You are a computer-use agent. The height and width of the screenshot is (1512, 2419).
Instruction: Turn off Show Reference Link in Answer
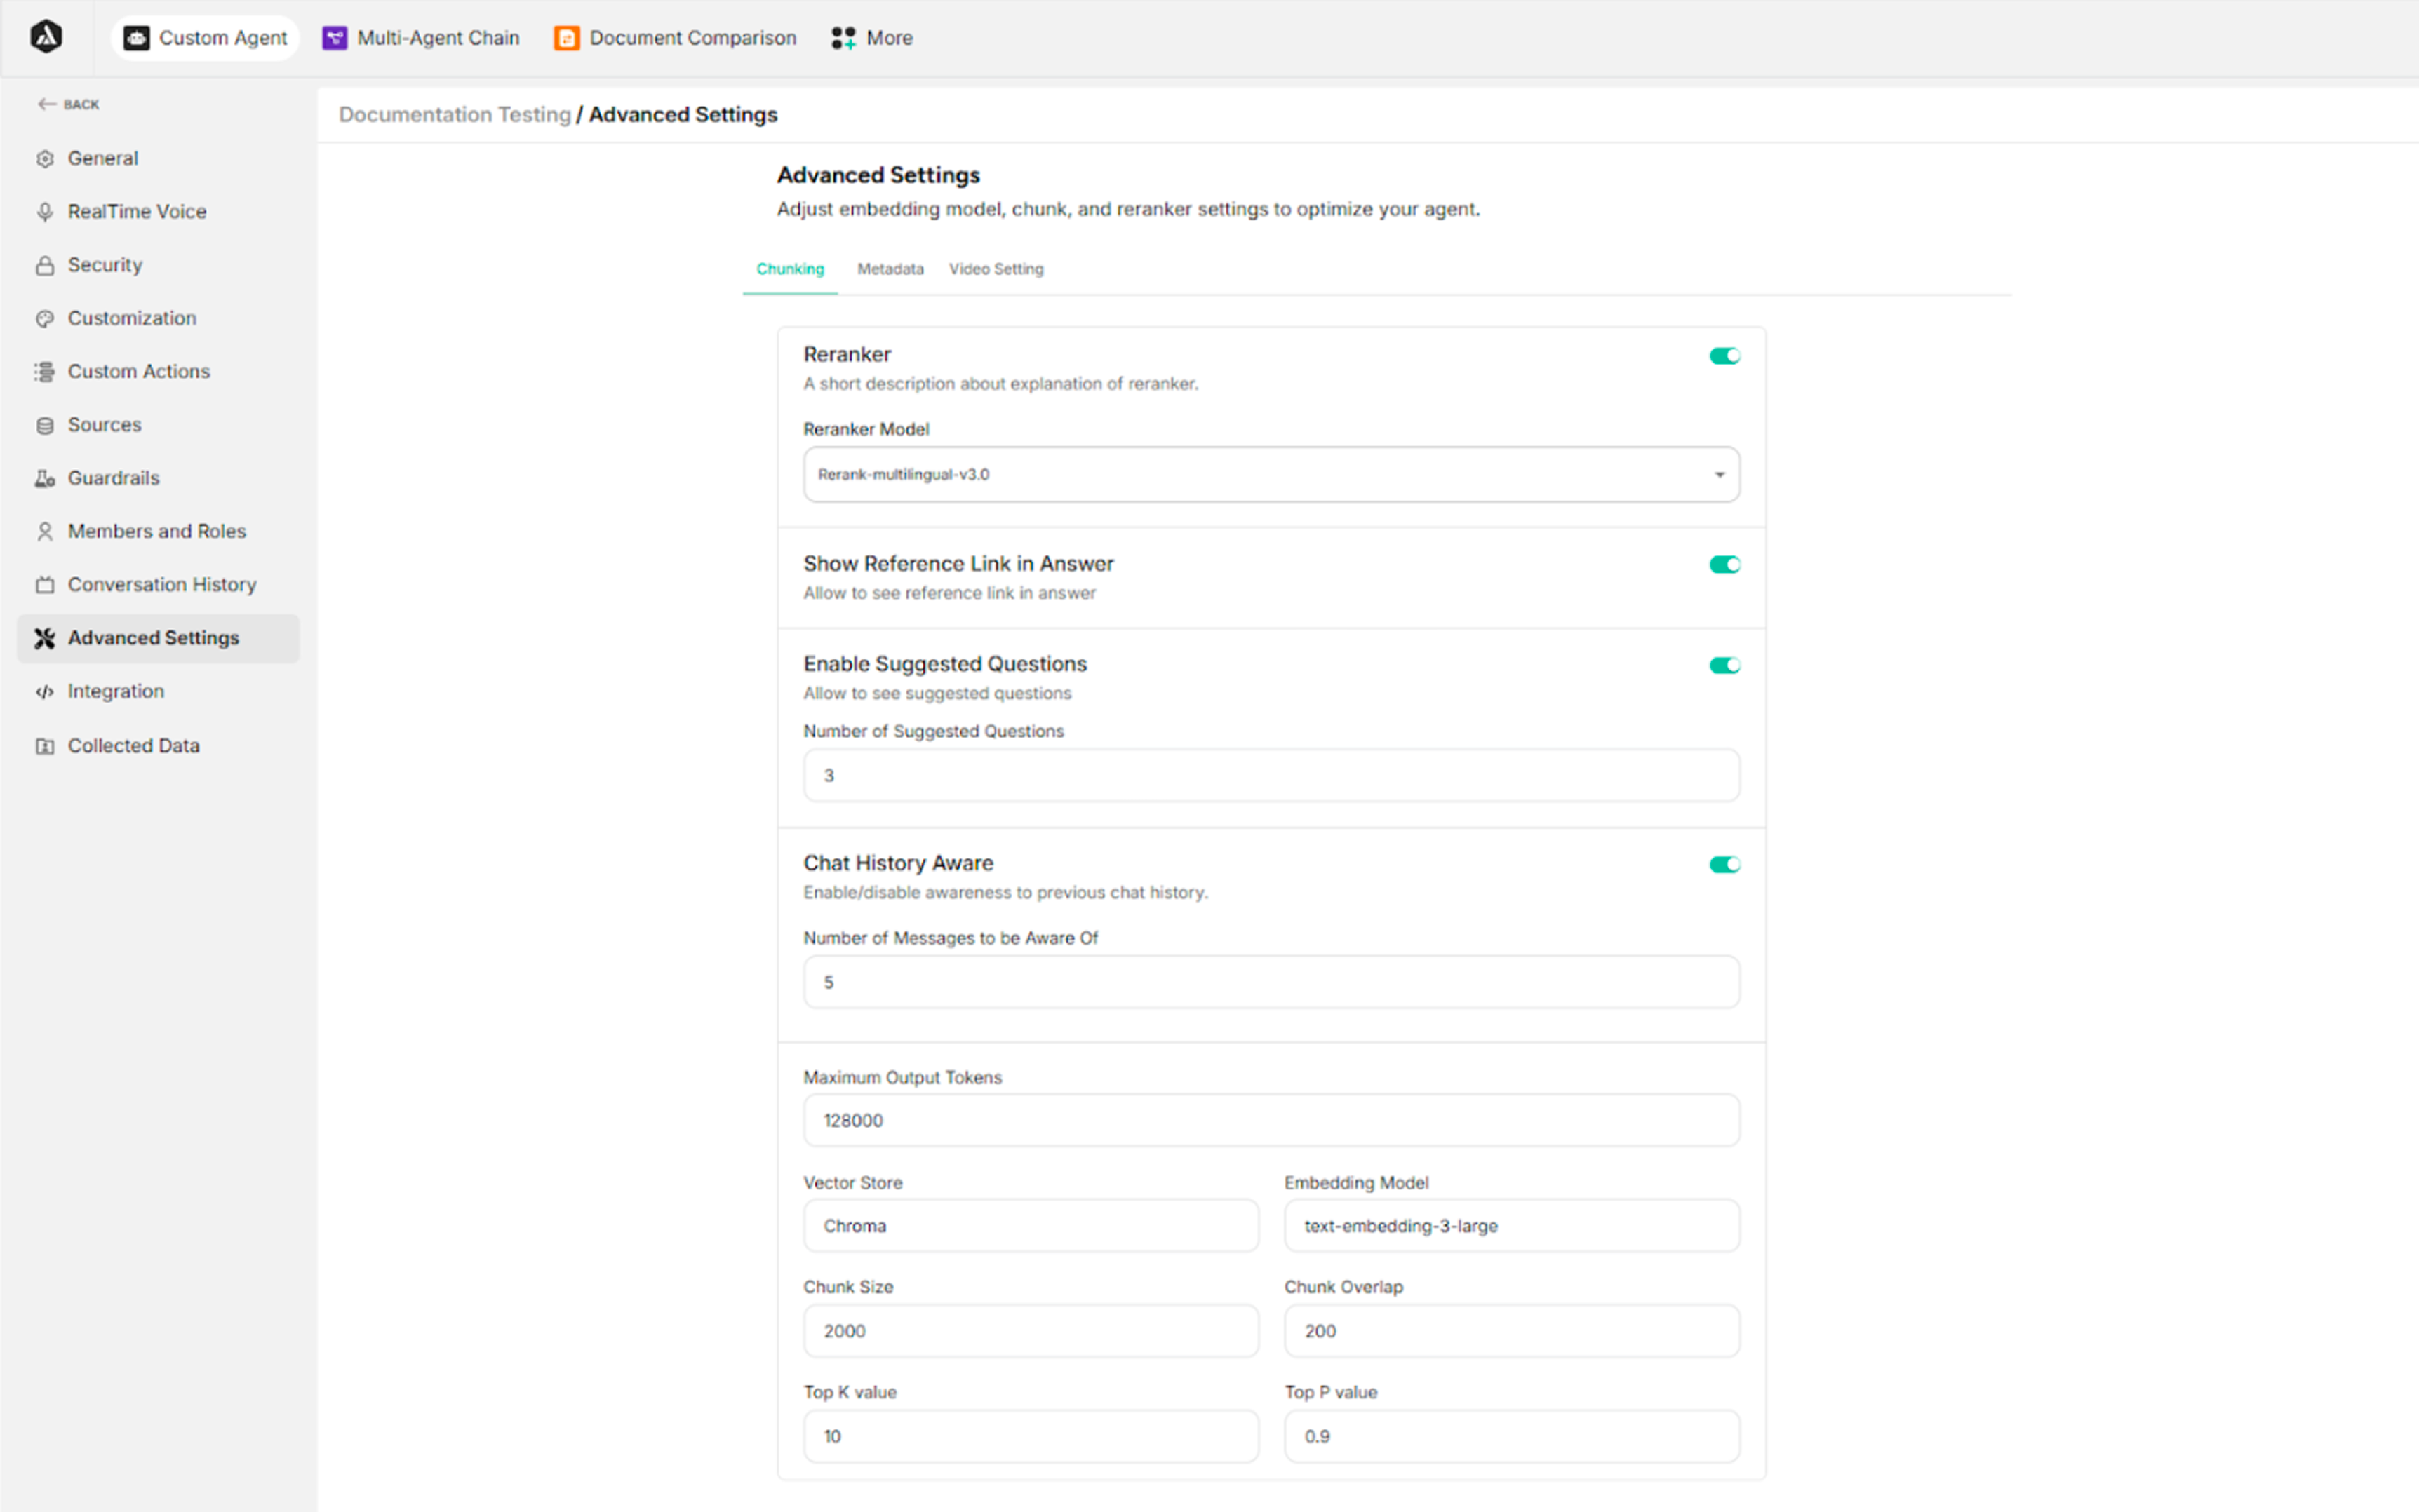pyautogui.click(x=1724, y=564)
